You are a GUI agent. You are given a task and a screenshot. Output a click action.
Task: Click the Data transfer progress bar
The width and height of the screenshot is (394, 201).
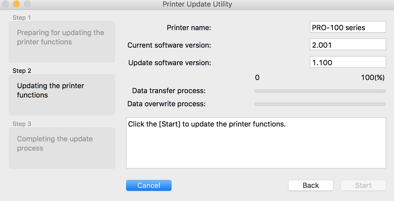320,91
